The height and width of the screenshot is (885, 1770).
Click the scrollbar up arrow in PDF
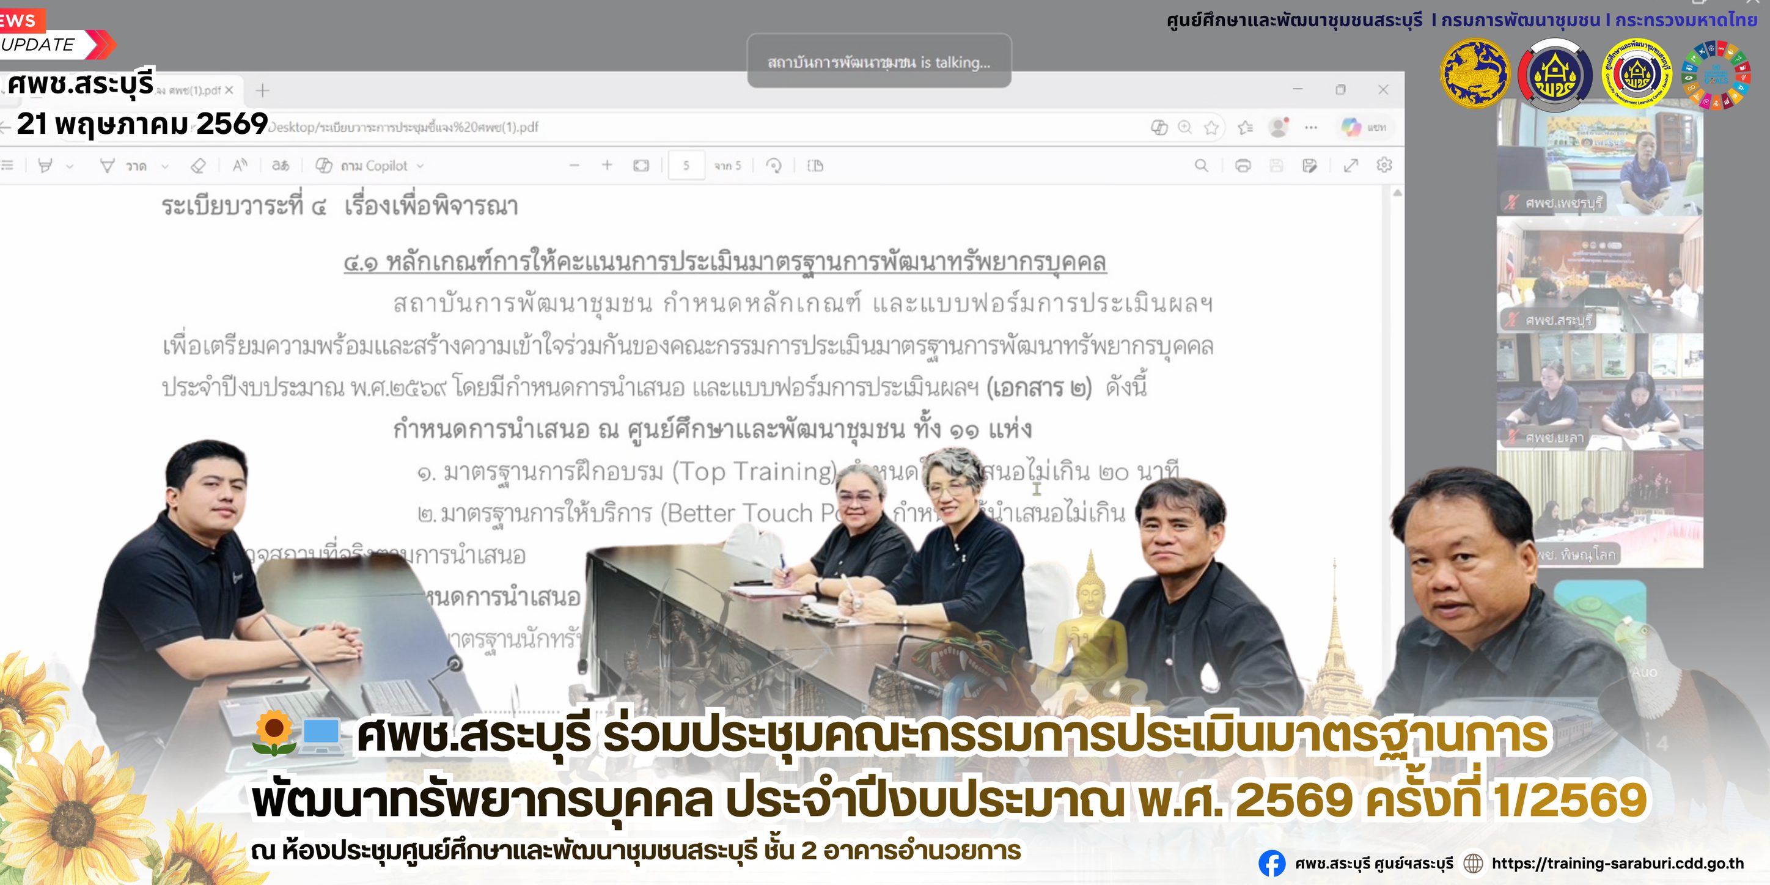click(x=1397, y=193)
